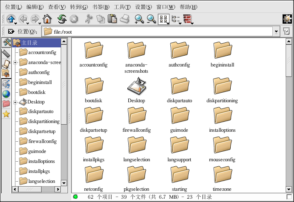Clear the location bar with black arrow button
This screenshot has width=294, height=202.
(x=11, y=31)
